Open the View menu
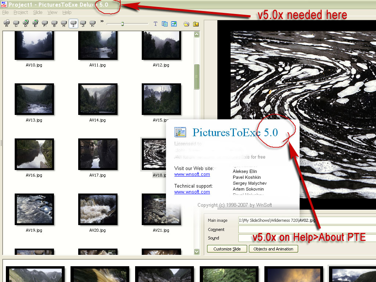 [52, 12]
